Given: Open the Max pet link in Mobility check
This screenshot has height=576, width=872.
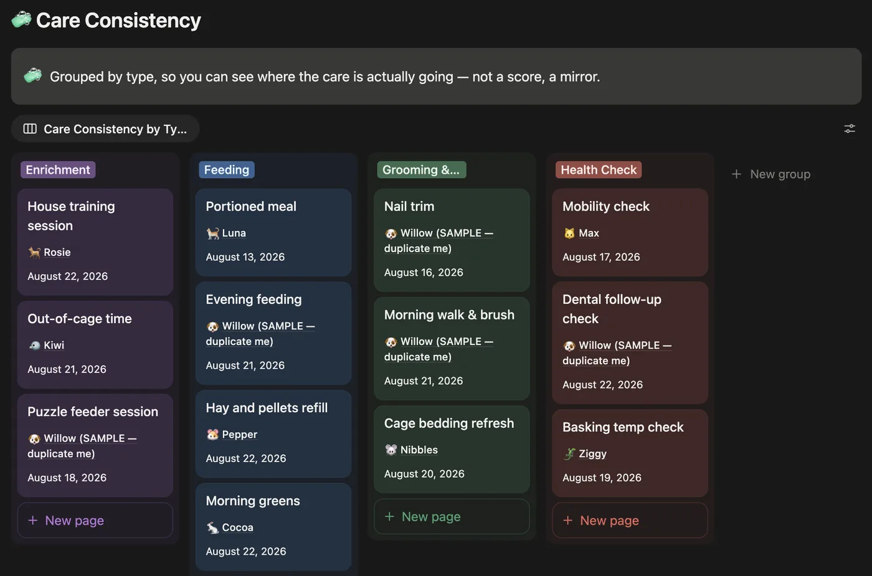Looking at the screenshot, I should (589, 233).
